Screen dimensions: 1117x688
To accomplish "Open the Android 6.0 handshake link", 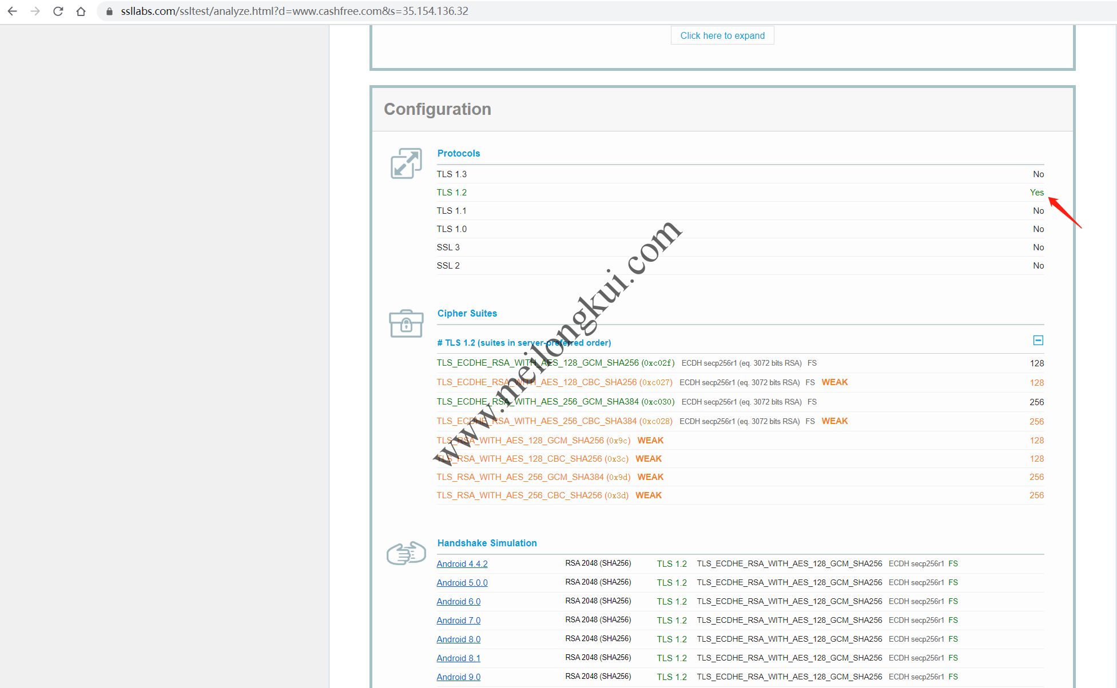I will (x=459, y=602).
